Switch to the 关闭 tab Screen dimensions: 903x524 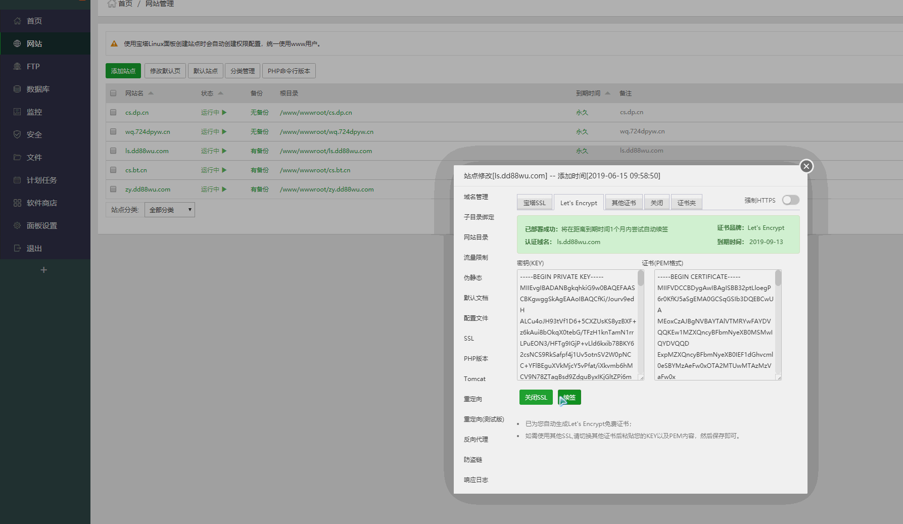click(656, 203)
